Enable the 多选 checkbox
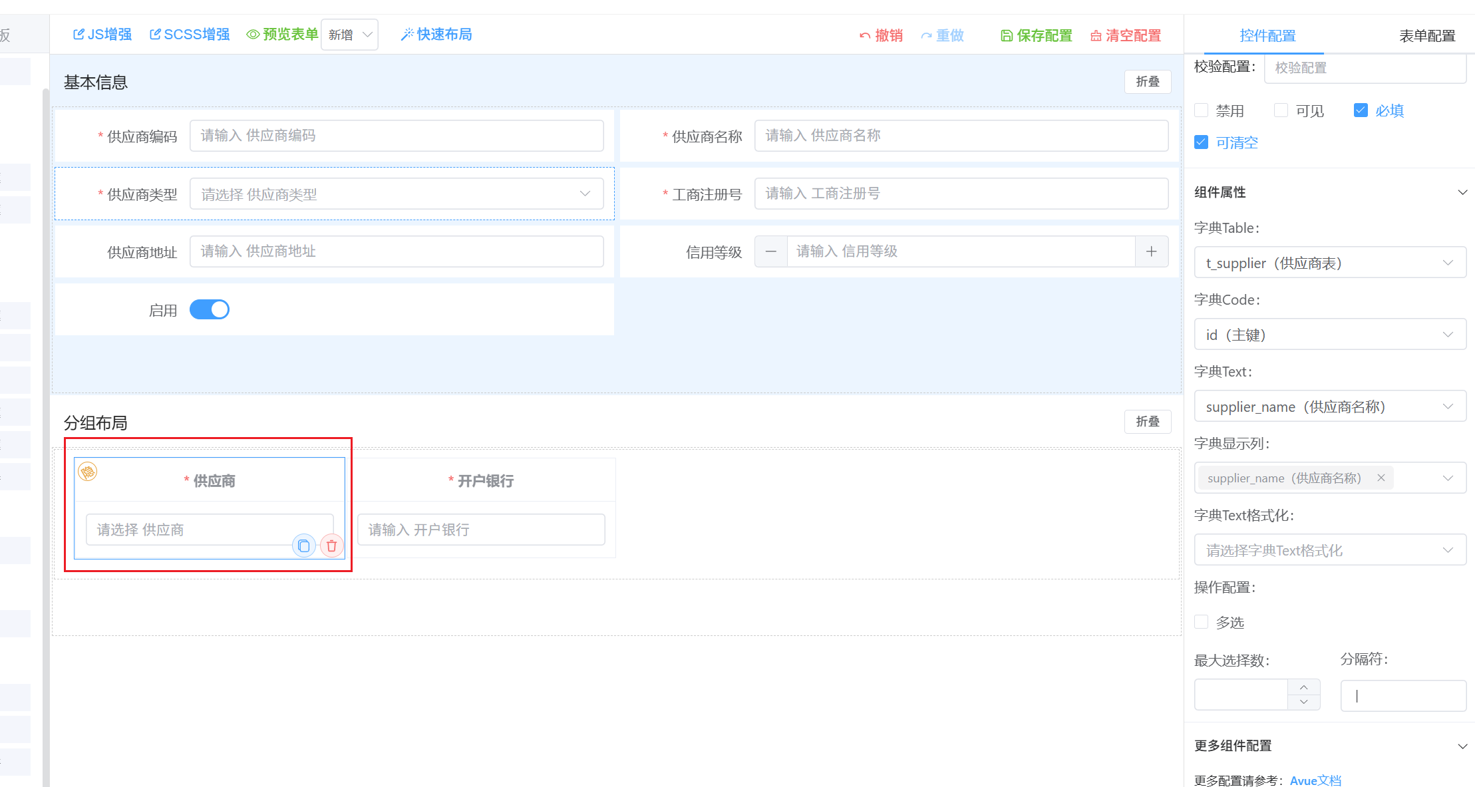 pyautogui.click(x=1202, y=622)
